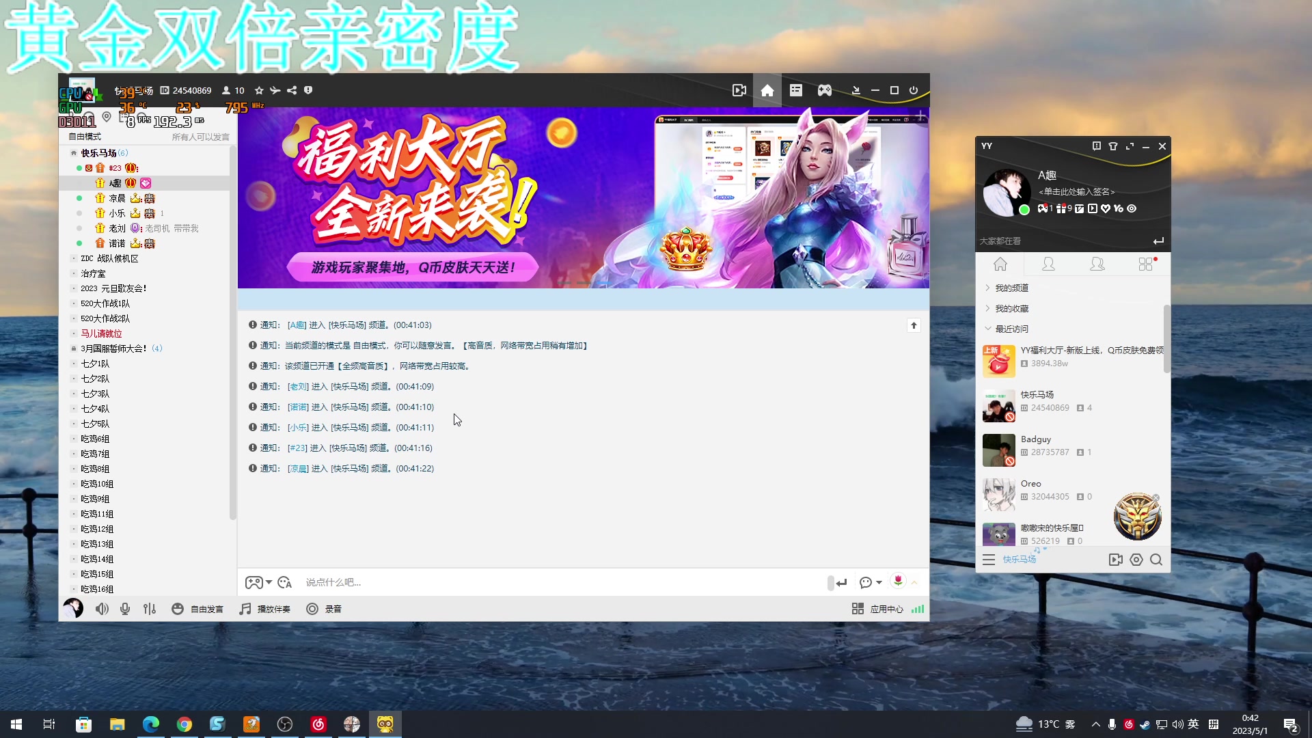Click the [A趣] username link in chat notice
The image size is (1312, 738).
(x=297, y=325)
